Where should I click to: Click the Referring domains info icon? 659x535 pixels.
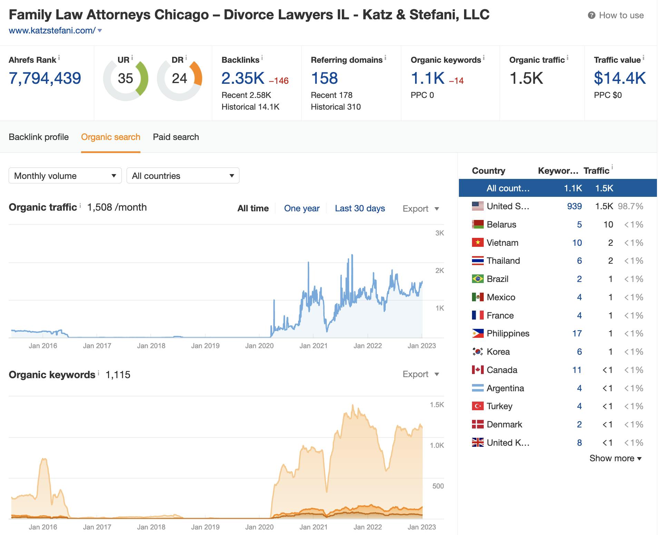coord(385,58)
